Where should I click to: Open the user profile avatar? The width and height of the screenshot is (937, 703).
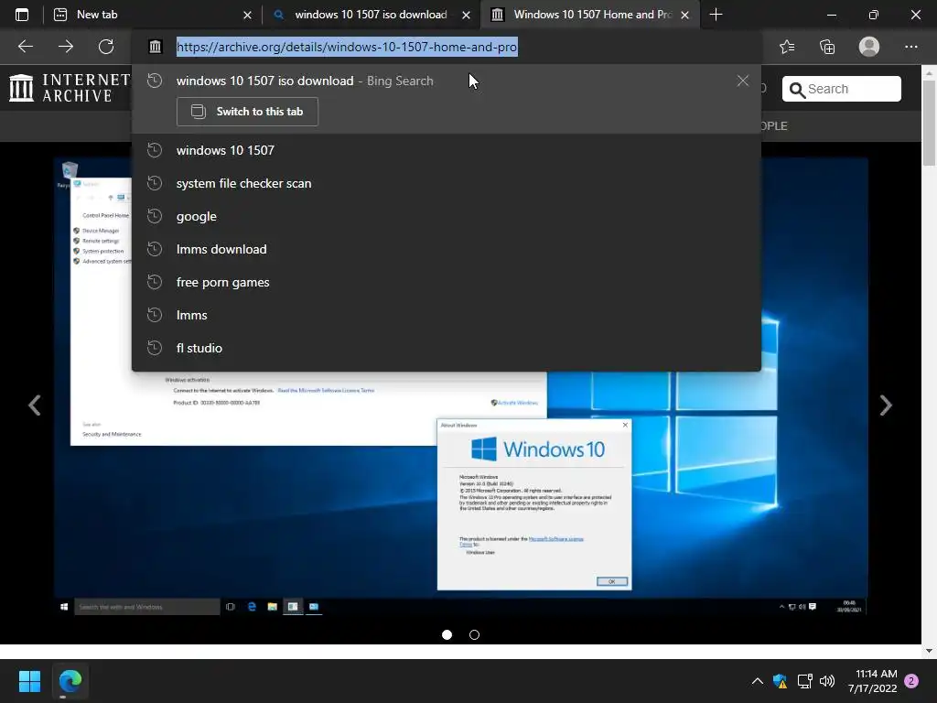[x=869, y=47]
